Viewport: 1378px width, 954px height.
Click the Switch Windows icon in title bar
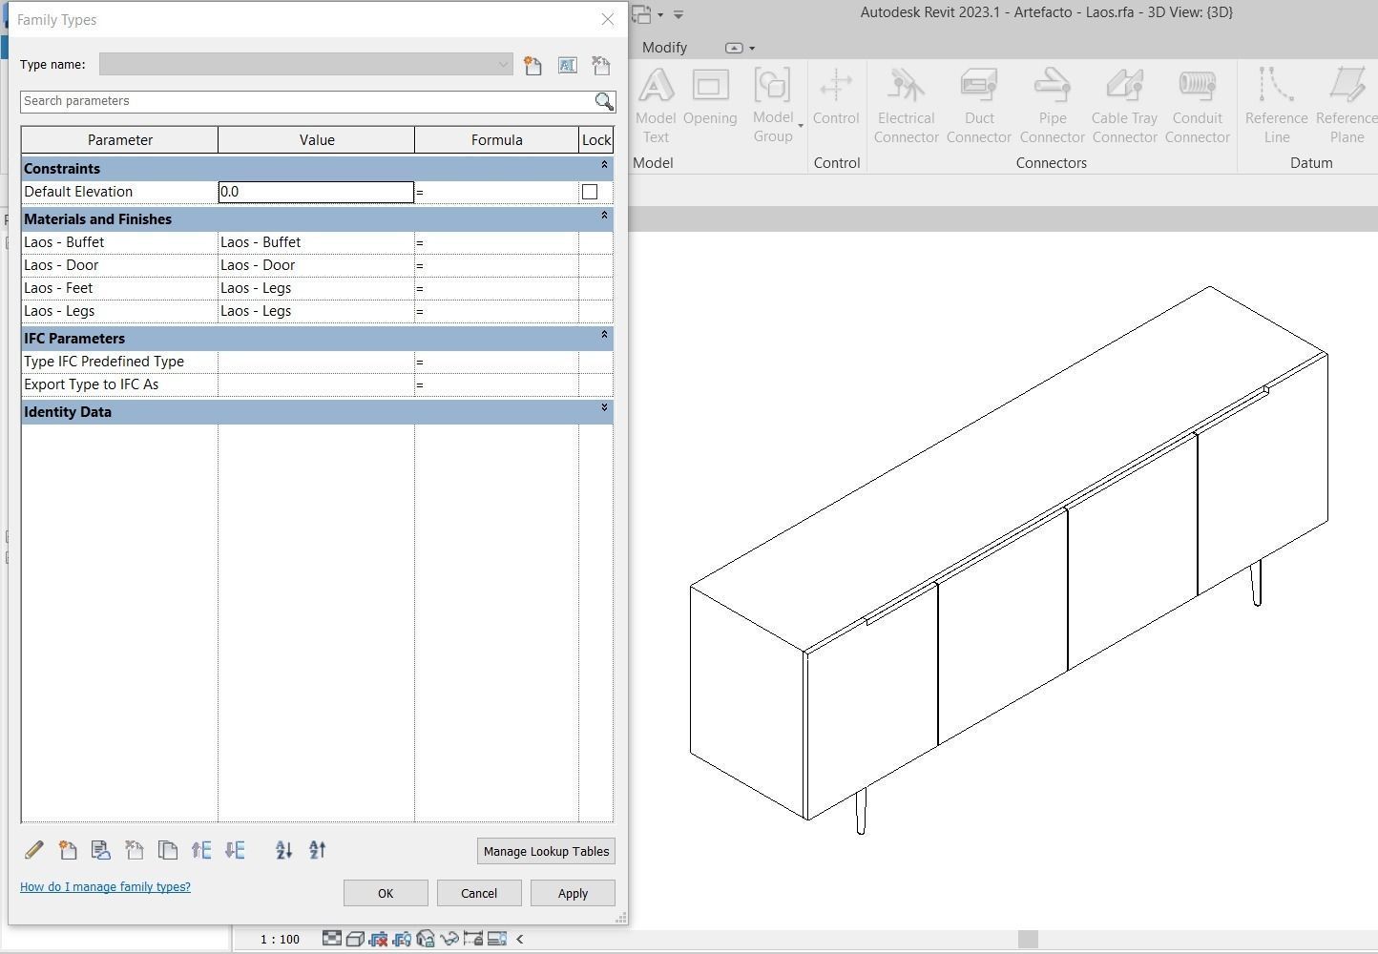coord(641,14)
